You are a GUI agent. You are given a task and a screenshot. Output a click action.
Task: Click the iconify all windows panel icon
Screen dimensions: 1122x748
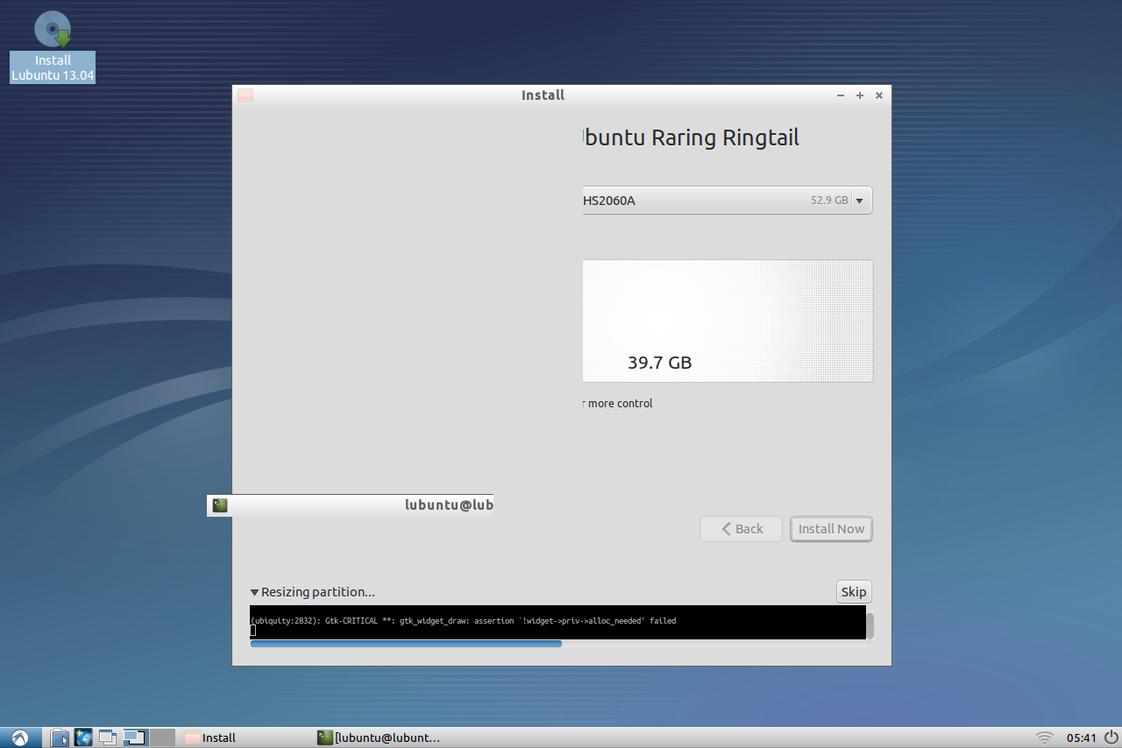point(108,737)
